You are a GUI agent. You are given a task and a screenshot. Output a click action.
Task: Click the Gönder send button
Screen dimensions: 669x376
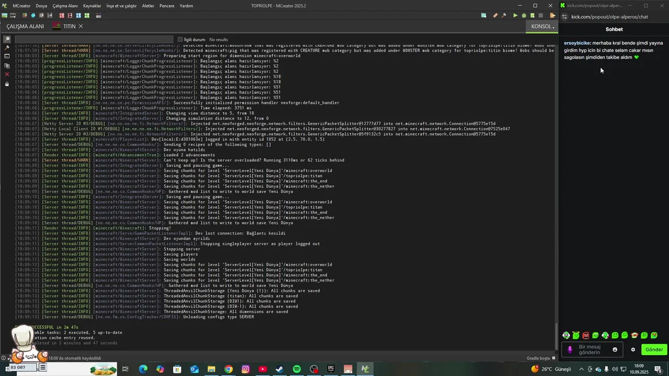654,349
